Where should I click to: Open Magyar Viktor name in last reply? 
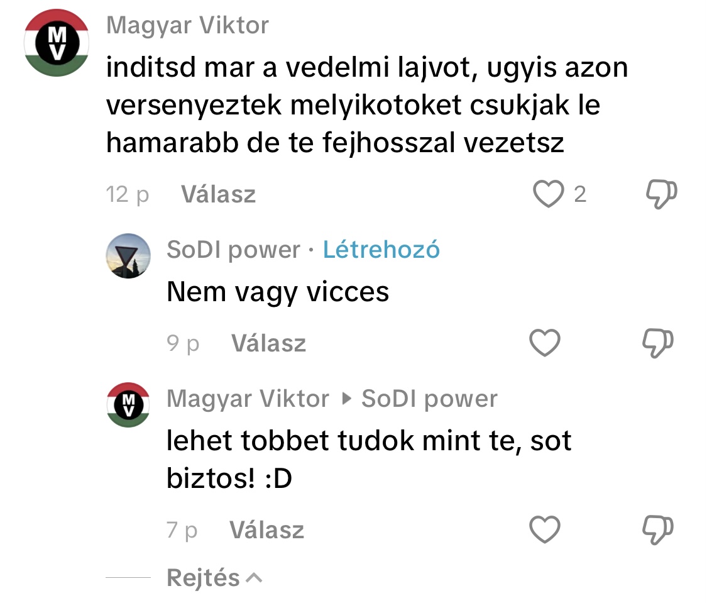[x=248, y=399]
